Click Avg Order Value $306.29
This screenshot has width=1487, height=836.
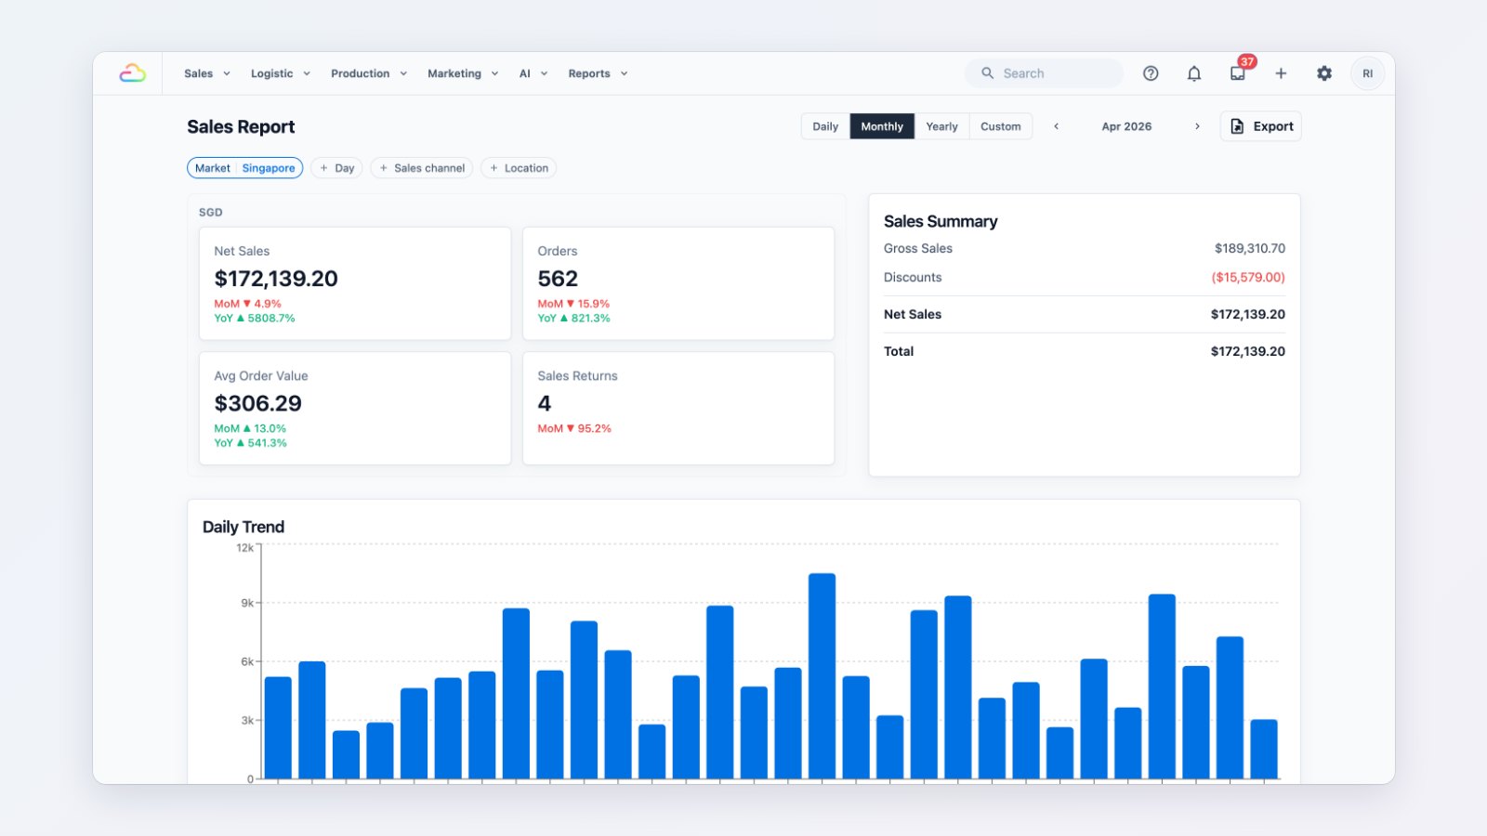[x=257, y=403]
